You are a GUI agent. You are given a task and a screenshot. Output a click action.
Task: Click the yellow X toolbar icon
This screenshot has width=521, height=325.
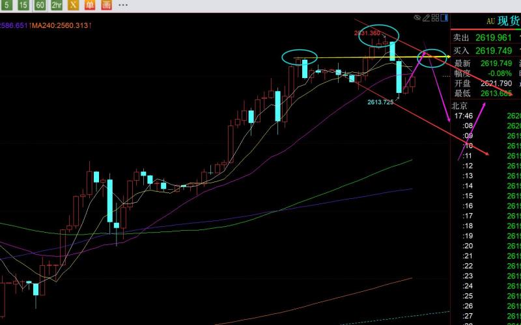(x=73, y=5)
